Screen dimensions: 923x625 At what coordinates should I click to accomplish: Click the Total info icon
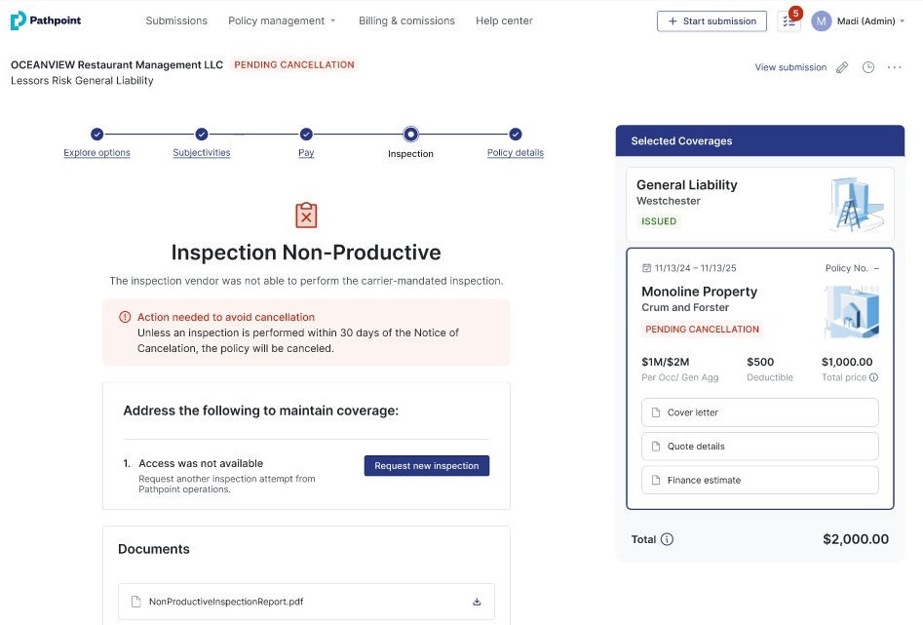(x=667, y=539)
